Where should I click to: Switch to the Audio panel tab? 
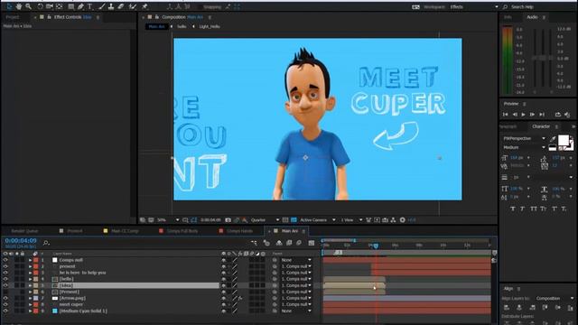532,17
